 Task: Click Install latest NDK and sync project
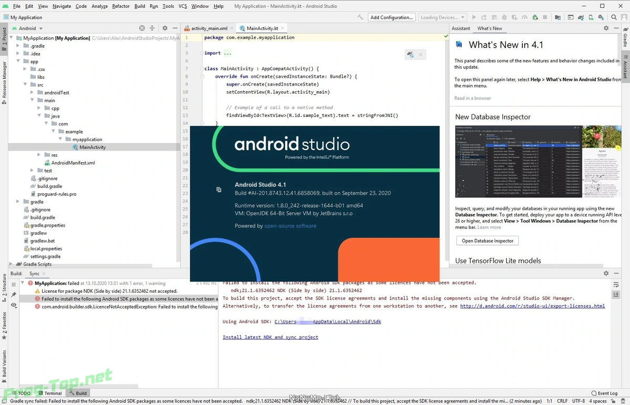click(270, 337)
